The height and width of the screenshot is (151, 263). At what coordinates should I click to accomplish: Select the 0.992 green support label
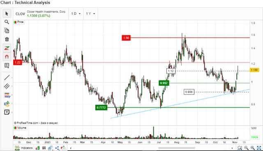tap(164, 83)
